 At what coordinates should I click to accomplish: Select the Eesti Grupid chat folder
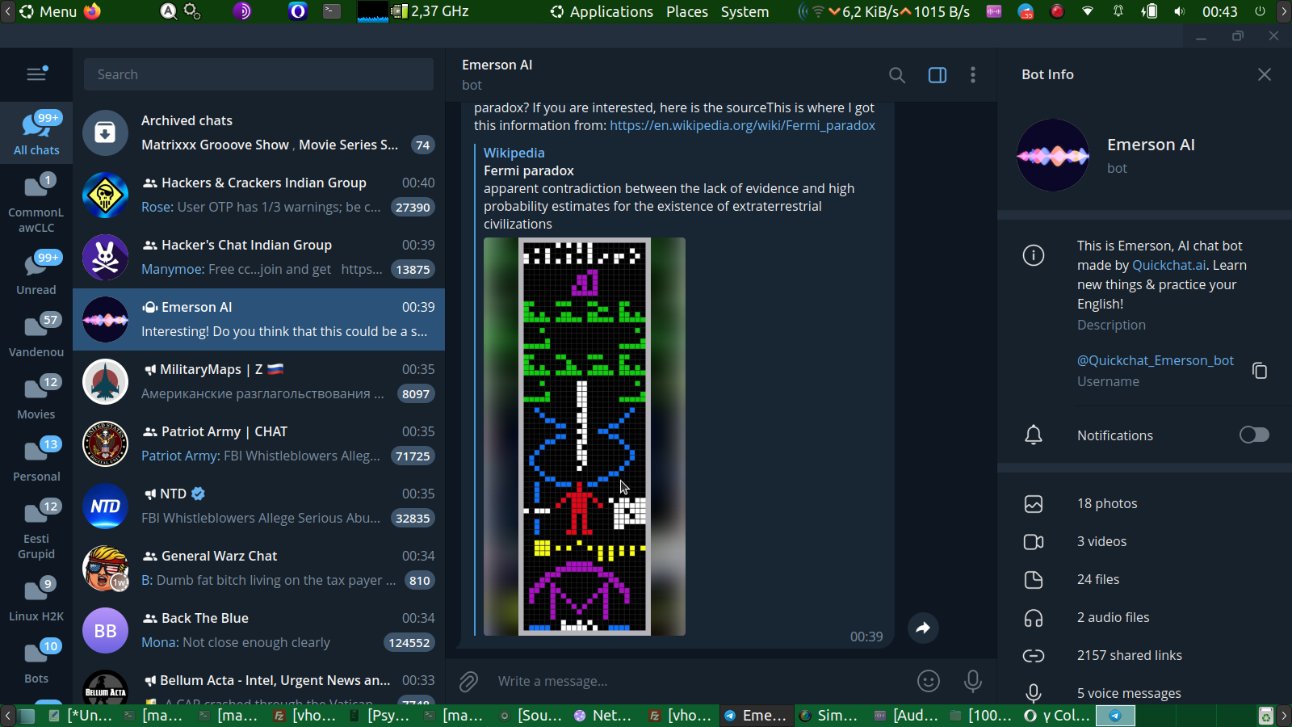pyautogui.click(x=36, y=528)
